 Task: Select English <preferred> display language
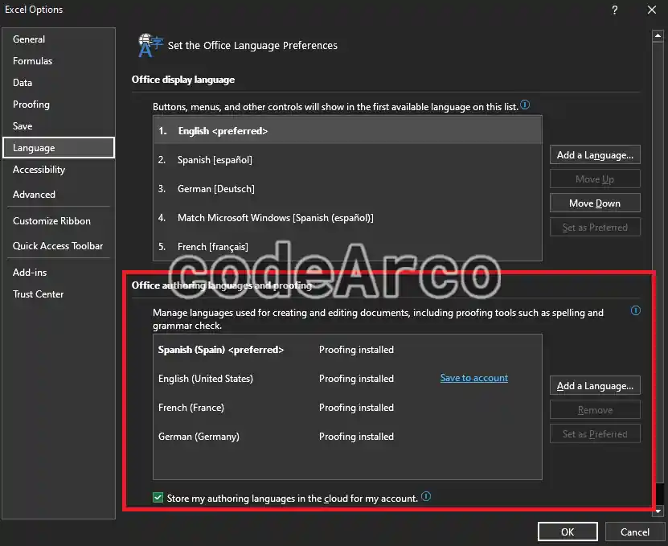[347, 131]
